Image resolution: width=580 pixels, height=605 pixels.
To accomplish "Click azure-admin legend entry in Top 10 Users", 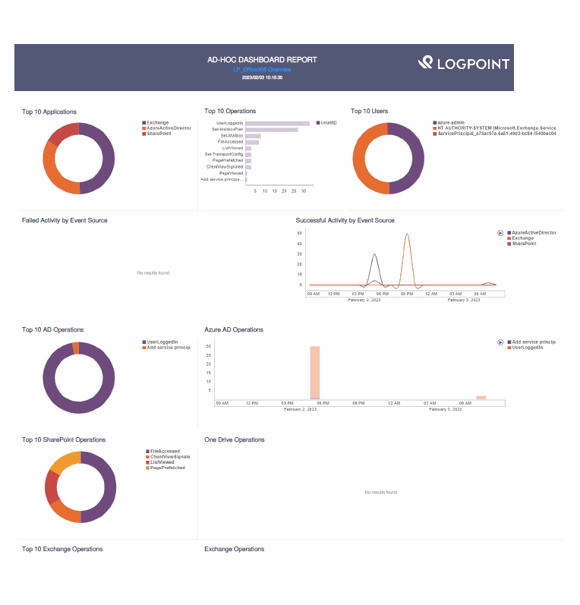I will [x=449, y=123].
